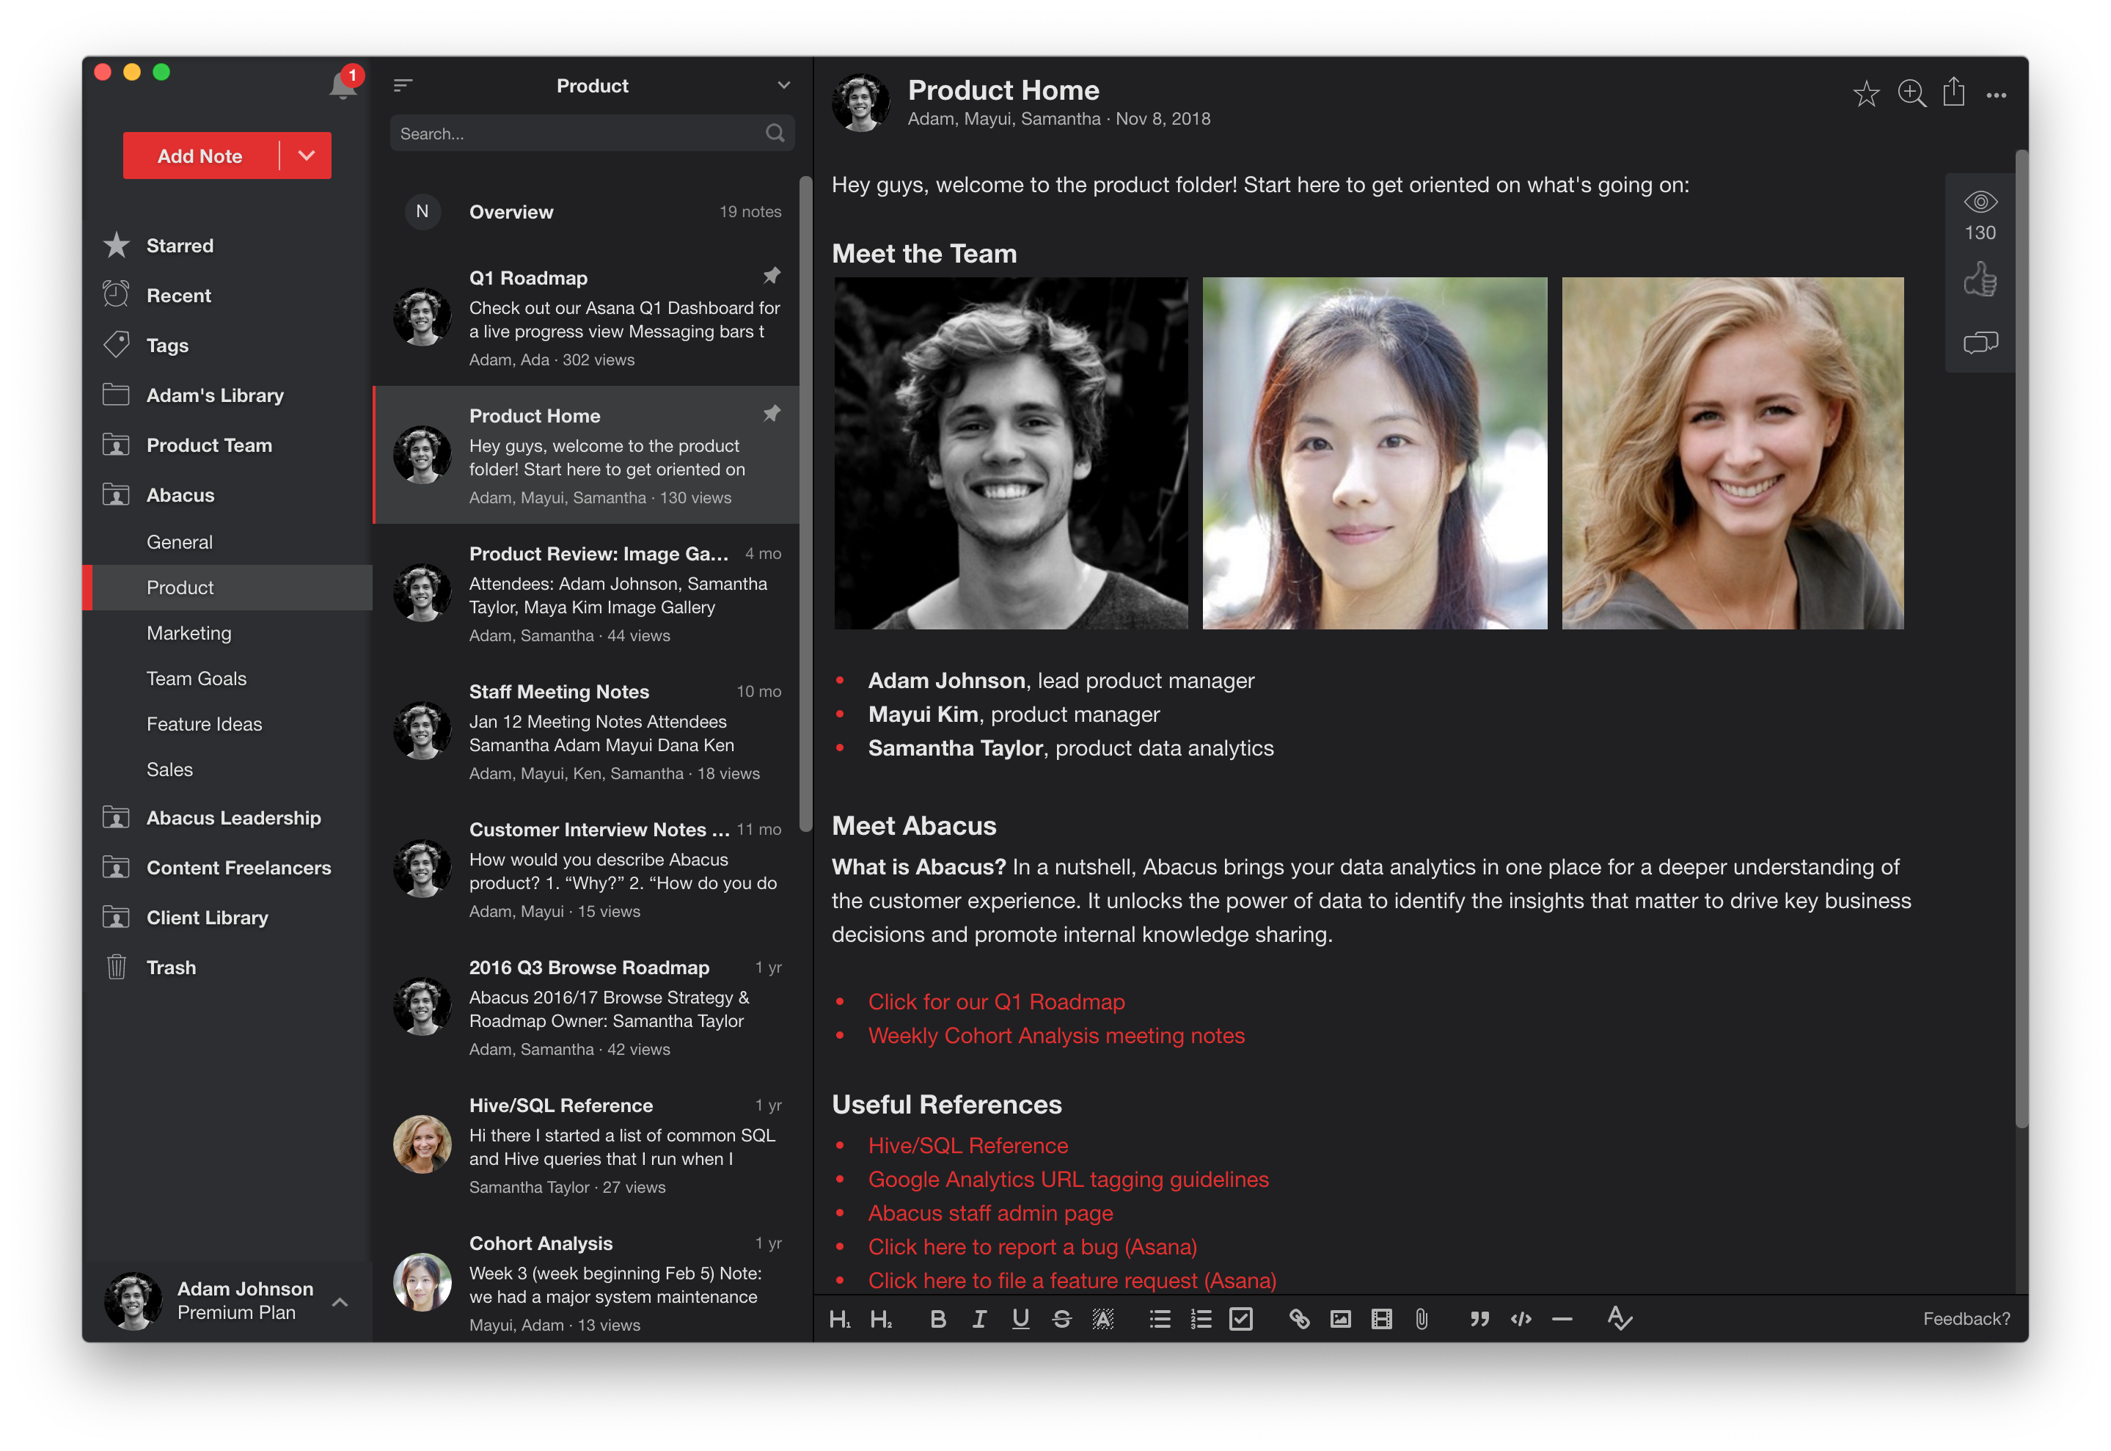This screenshot has width=2111, height=1451.
Task: Insert a link using chain icon
Action: pyautogui.click(x=1299, y=1319)
